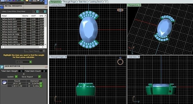Viewport: 193px width, 104px height.
Task: Click the green arrow beside Save Report
Action: click(39, 77)
